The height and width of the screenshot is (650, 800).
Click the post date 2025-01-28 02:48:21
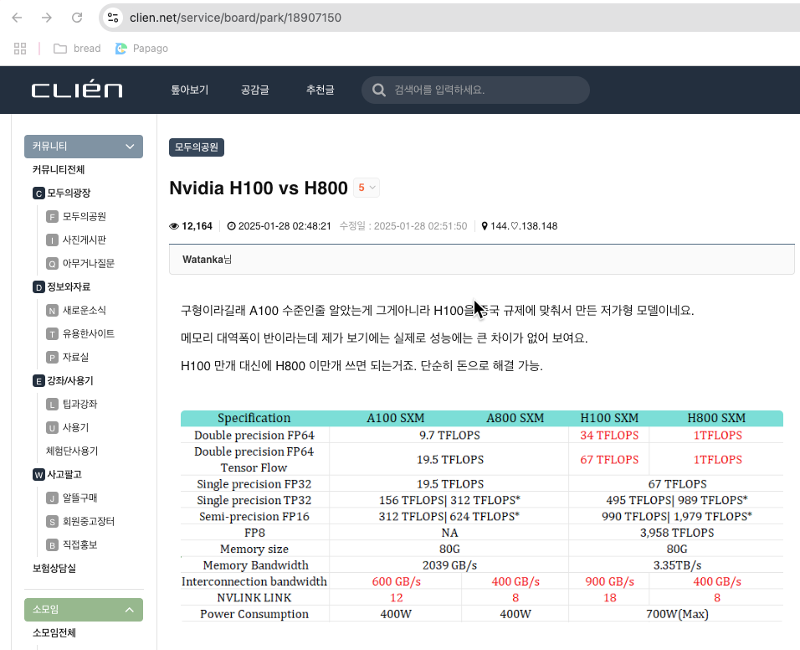pyautogui.click(x=285, y=226)
